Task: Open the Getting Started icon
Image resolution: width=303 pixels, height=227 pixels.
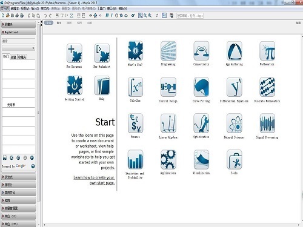Action: (x=75, y=85)
